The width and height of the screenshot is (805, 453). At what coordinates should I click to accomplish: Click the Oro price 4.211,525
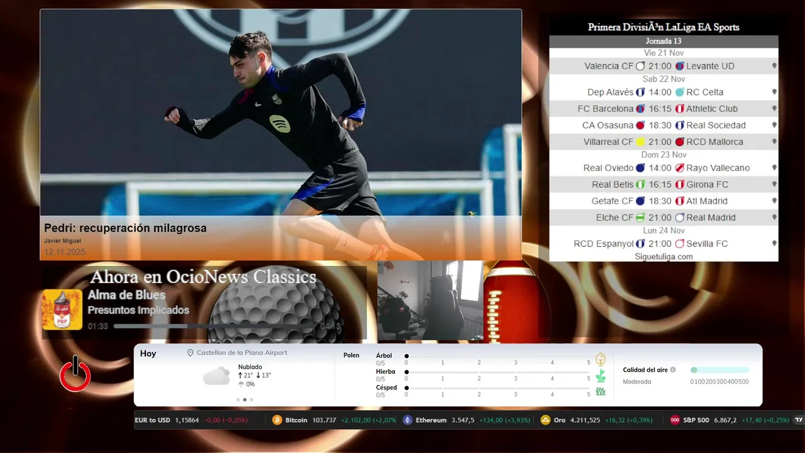click(585, 420)
